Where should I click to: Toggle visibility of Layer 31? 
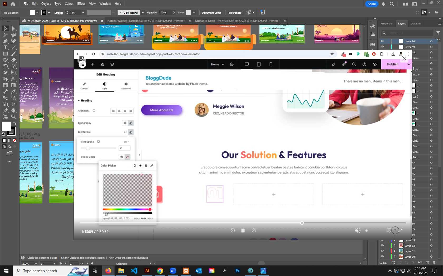[382, 251]
